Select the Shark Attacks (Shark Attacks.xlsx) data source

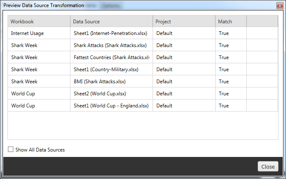(110, 45)
